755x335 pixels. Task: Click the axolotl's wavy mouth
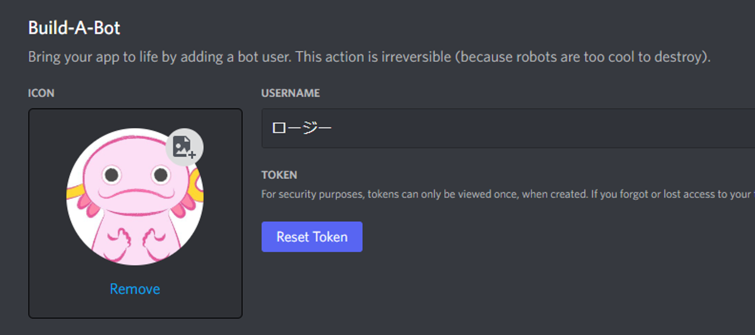[x=135, y=194]
